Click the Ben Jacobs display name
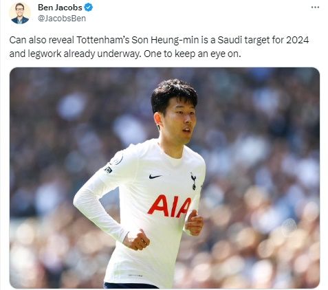This screenshot has height=290, width=328. (60, 8)
